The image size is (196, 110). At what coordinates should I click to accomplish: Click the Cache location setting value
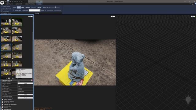click(x=25, y=91)
